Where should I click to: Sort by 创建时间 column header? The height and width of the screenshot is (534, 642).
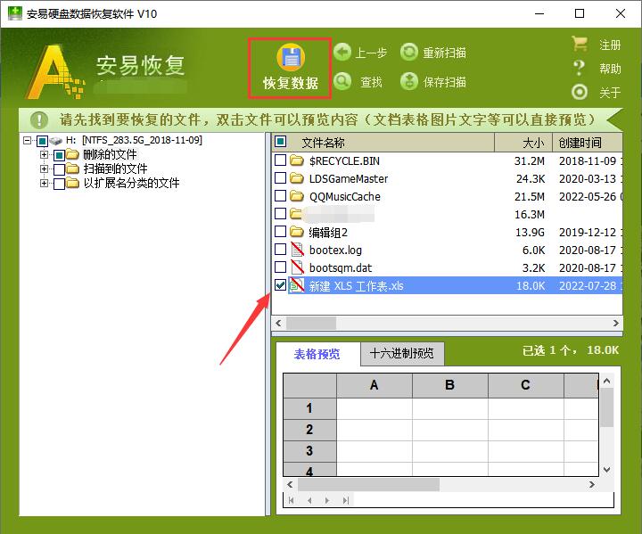click(588, 143)
